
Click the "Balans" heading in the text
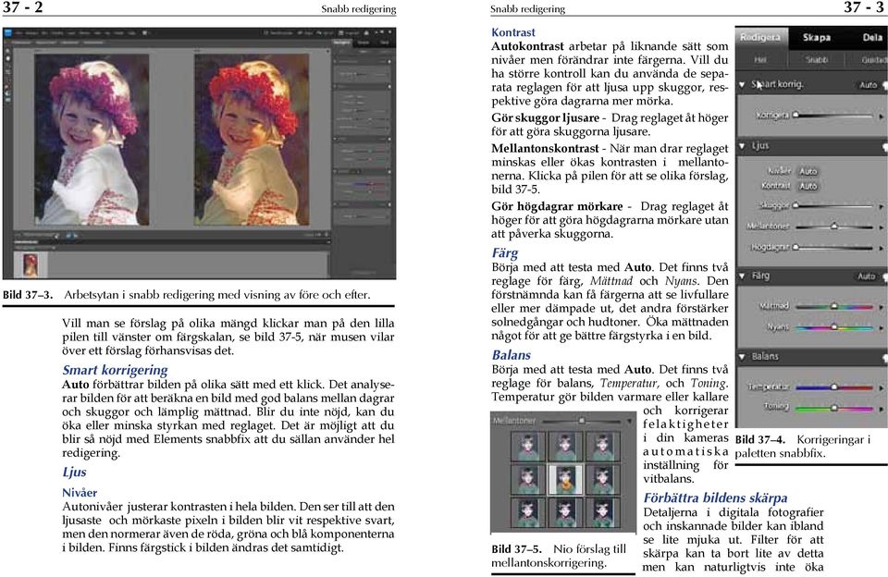pos(511,355)
